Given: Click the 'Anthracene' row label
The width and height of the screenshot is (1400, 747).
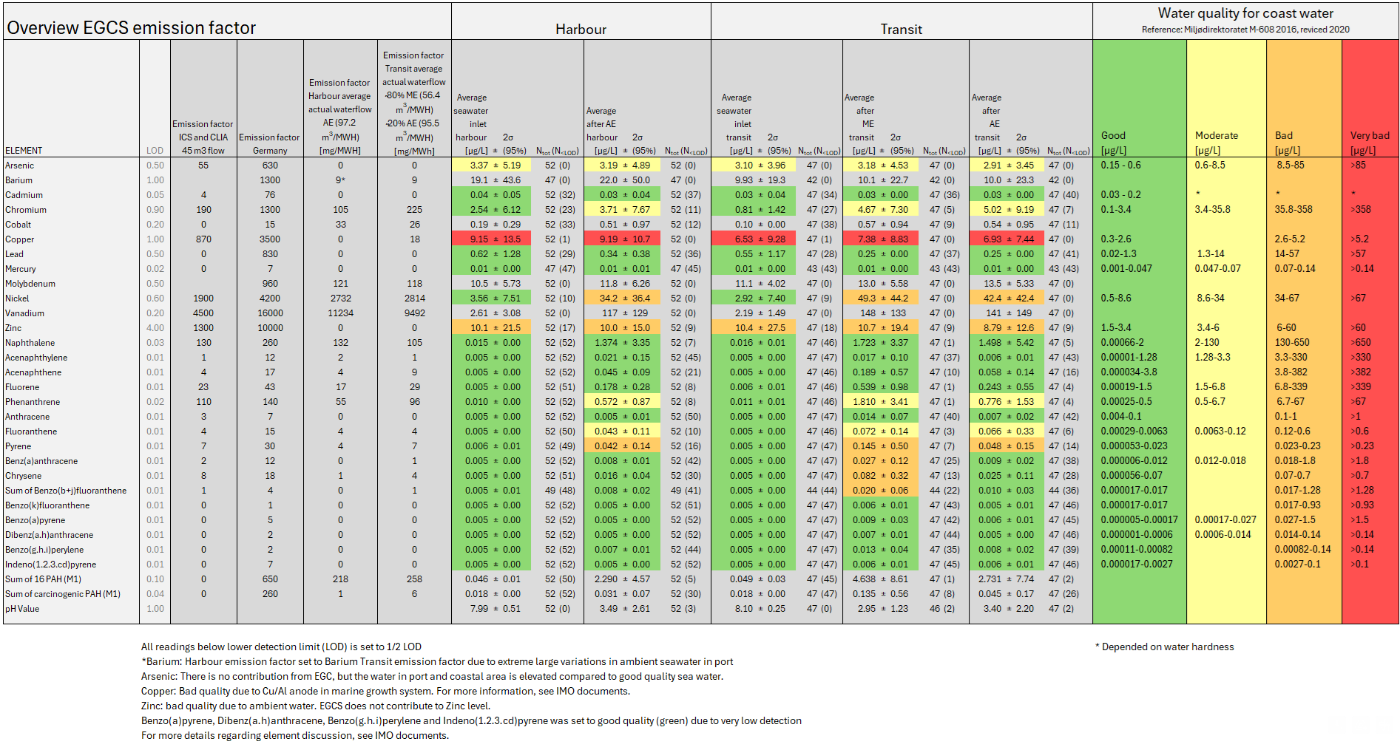Looking at the screenshot, I should pyautogui.click(x=27, y=417).
